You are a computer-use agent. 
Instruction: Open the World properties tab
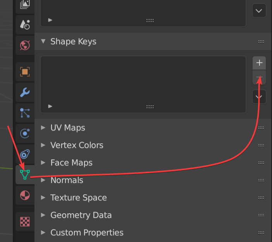25,45
